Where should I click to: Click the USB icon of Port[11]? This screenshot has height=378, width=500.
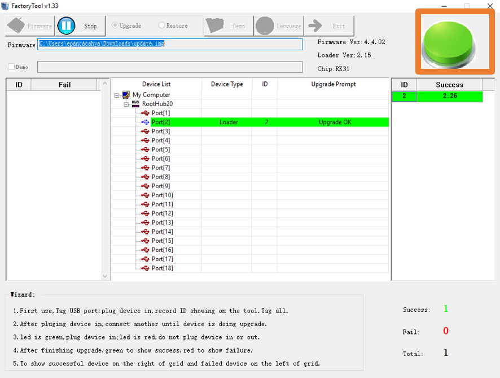[145, 205]
